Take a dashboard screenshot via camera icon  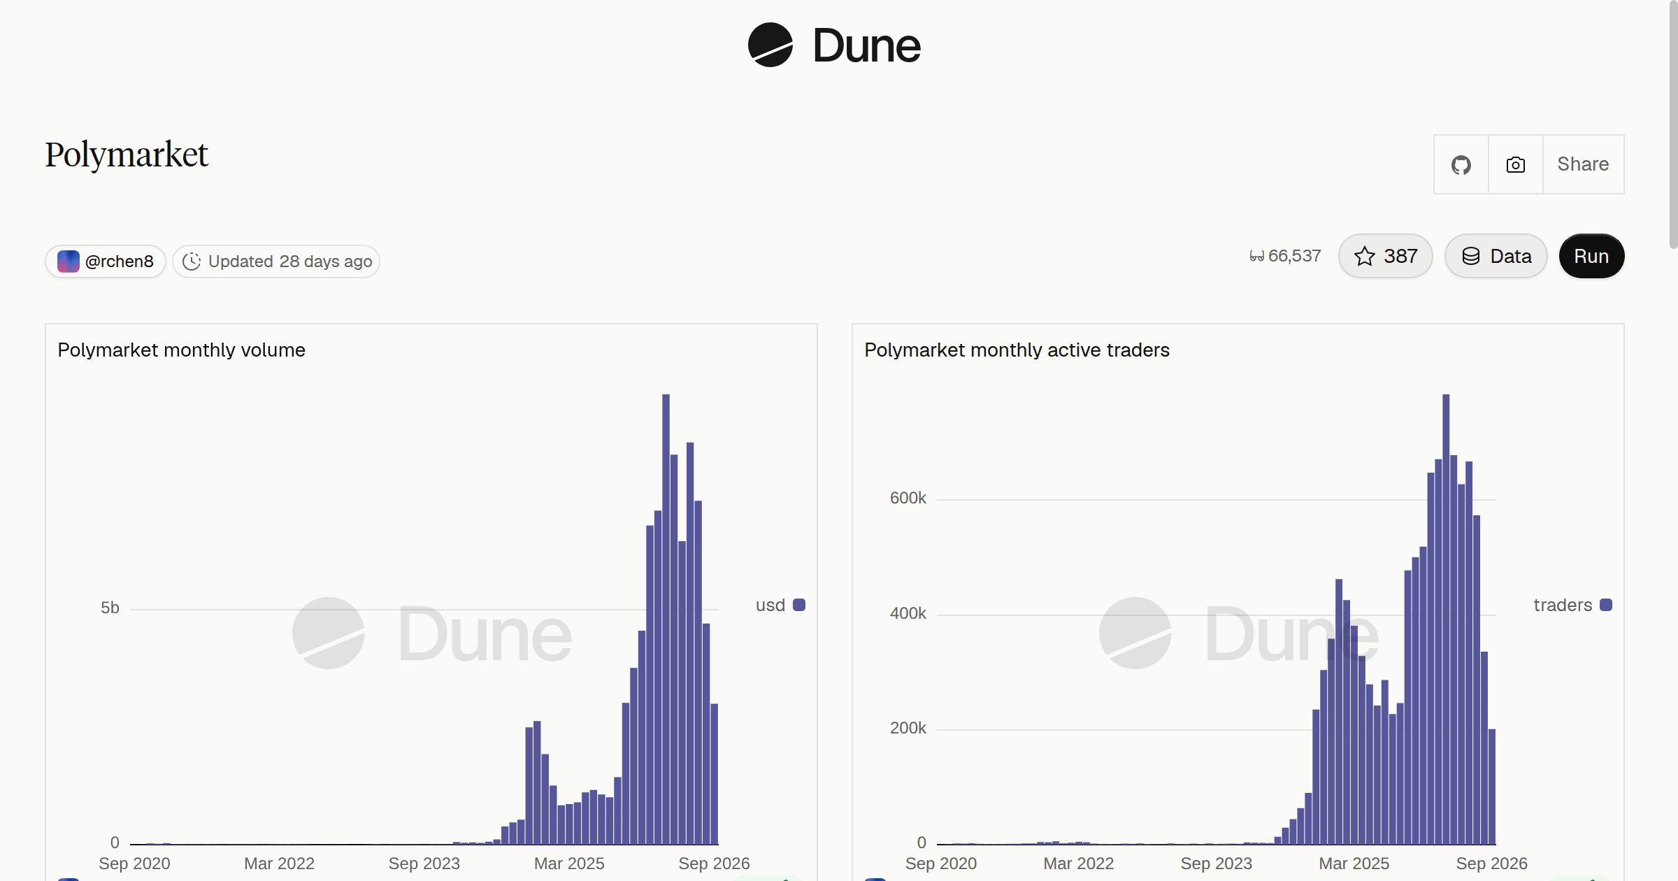[1516, 164]
